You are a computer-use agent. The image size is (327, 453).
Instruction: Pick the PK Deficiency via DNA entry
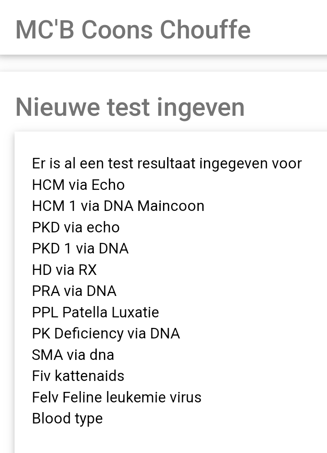pyautogui.click(x=106, y=334)
